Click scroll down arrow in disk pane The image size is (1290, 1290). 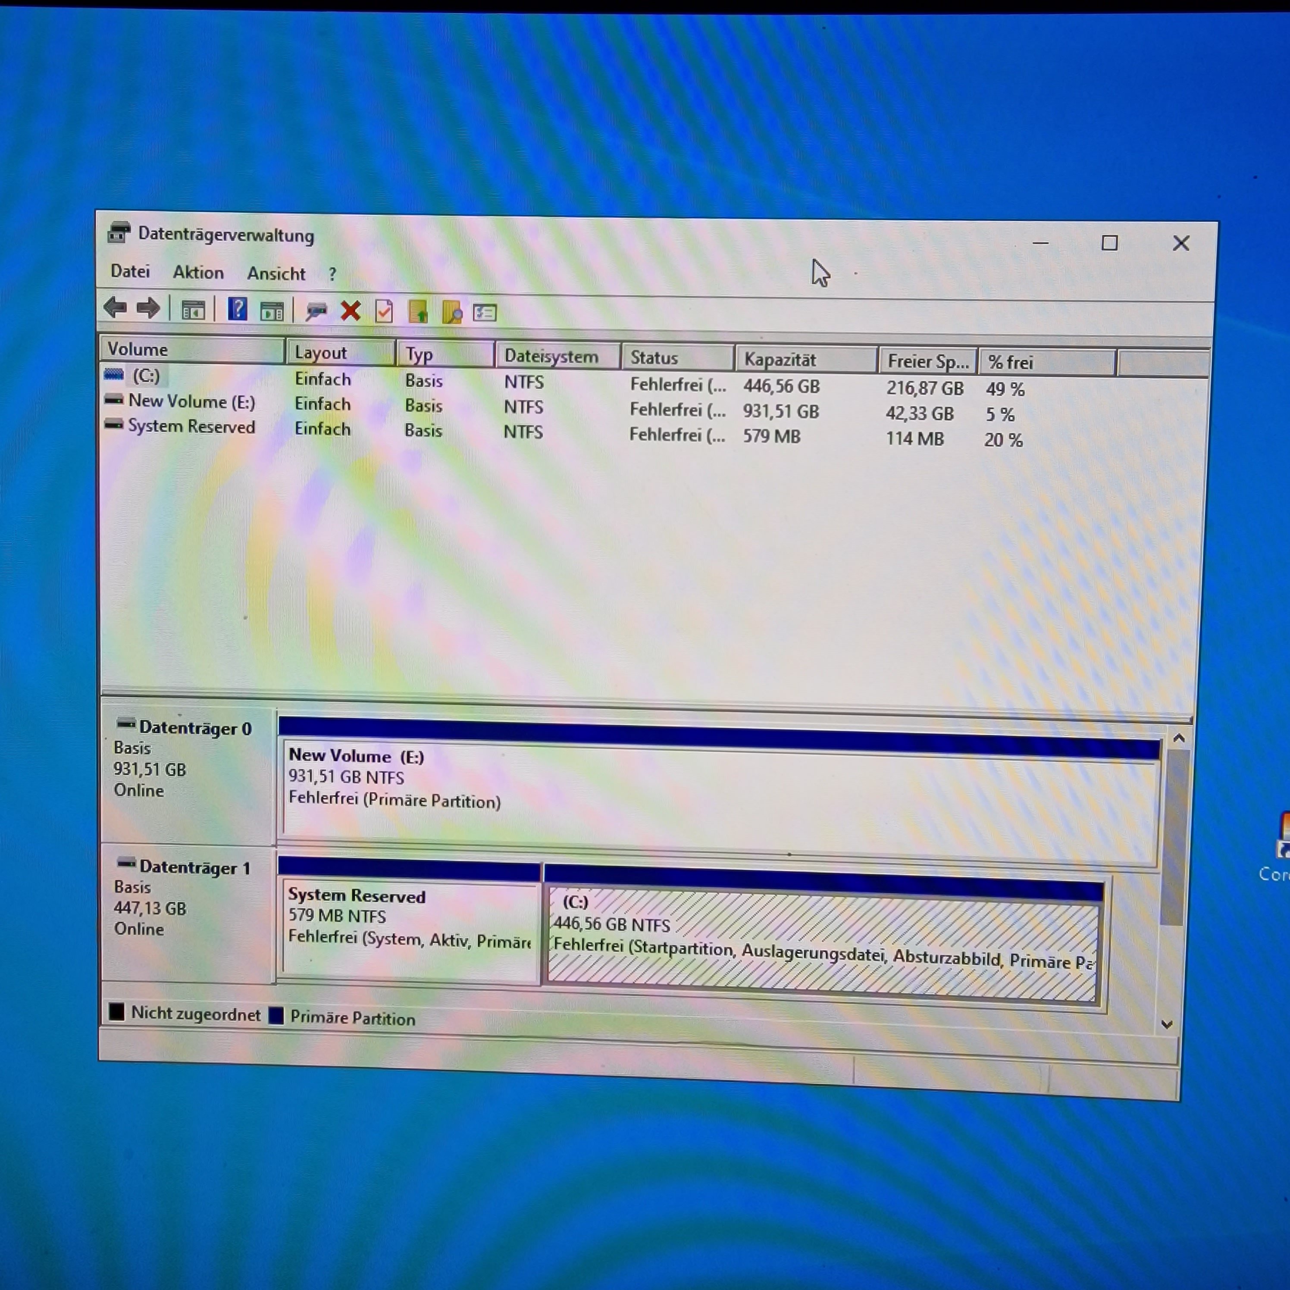[1167, 1024]
